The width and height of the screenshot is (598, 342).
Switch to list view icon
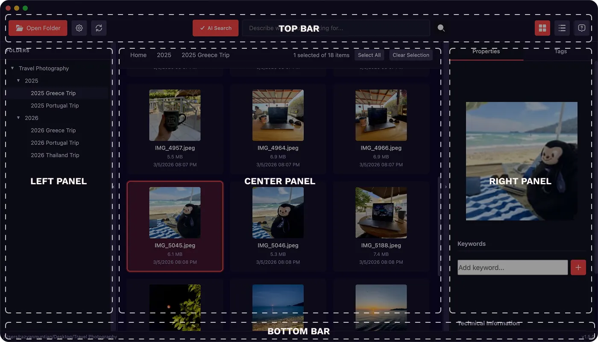point(562,28)
